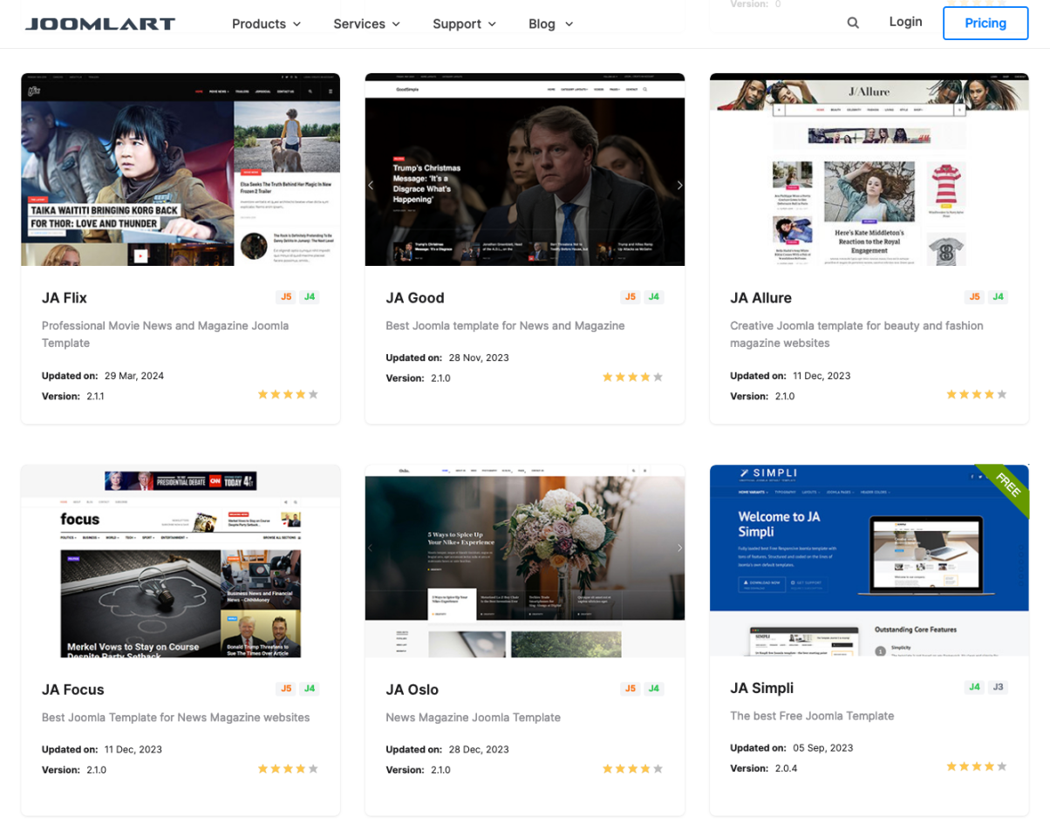Viewport: 1050px width, 837px height.
Task: Select the JA Allure preview image
Action: click(x=869, y=170)
